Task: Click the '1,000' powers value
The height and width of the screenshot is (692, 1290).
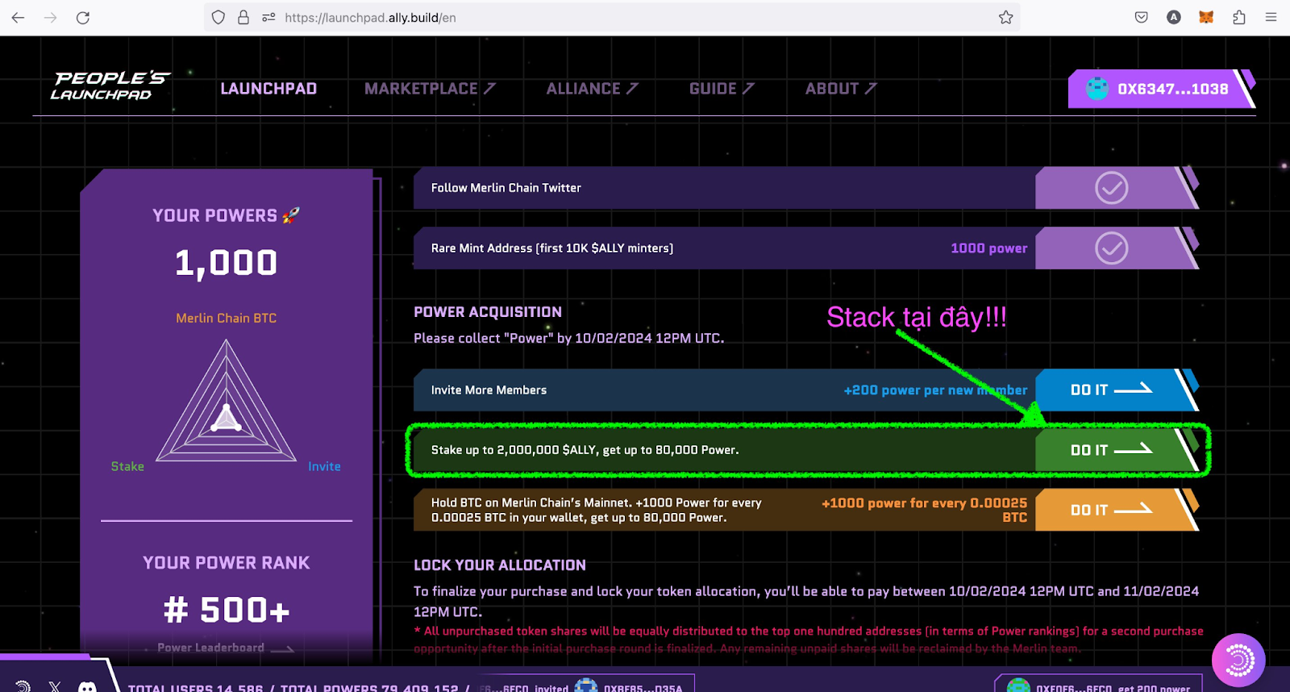Action: coord(227,263)
